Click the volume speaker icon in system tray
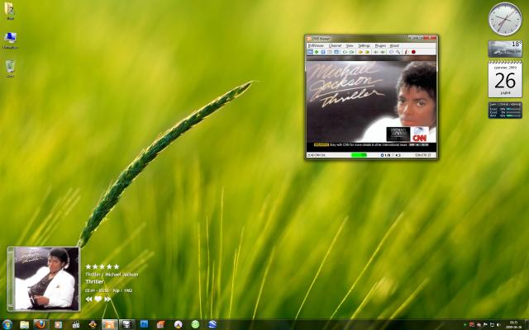529x330 pixels. 497,324
